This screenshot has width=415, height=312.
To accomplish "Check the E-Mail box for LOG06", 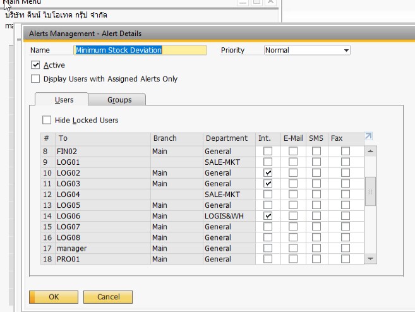I will (292, 215).
